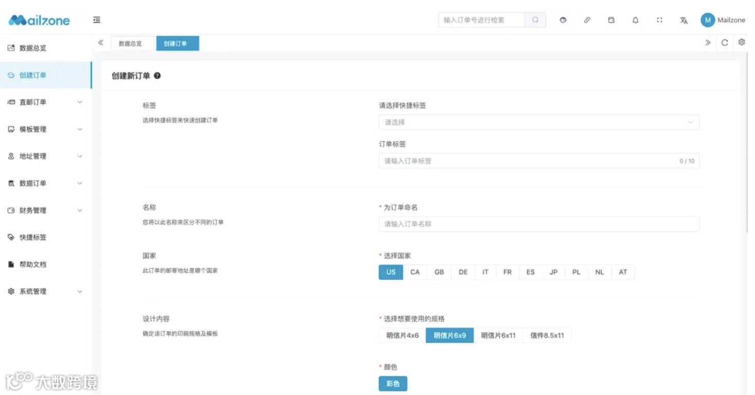Click the wallet icon in the top bar
755x395 pixels.
[611, 20]
